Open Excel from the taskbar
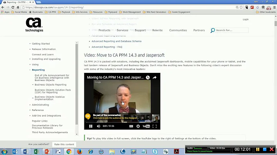This screenshot has width=277, height=155. point(37,152)
